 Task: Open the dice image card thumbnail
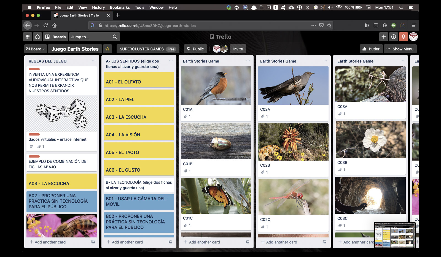click(x=62, y=114)
